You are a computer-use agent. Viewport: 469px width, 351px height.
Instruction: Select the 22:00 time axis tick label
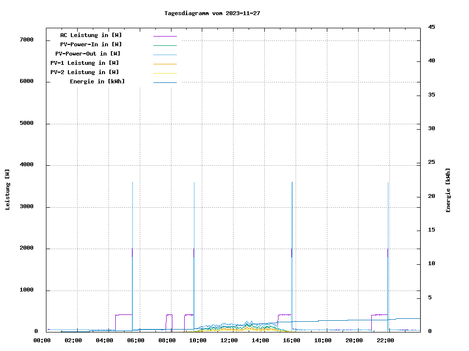pos(385,340)
